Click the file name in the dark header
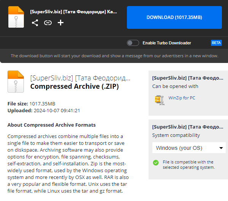228x201 pixels. pyautogui.click(x=73, y=12)
